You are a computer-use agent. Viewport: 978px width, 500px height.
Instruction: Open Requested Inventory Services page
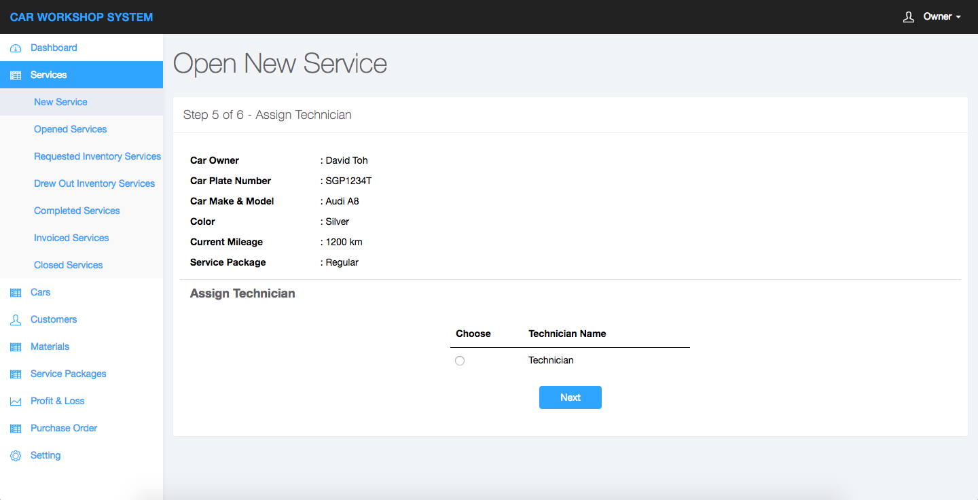(x=97, y=156)
